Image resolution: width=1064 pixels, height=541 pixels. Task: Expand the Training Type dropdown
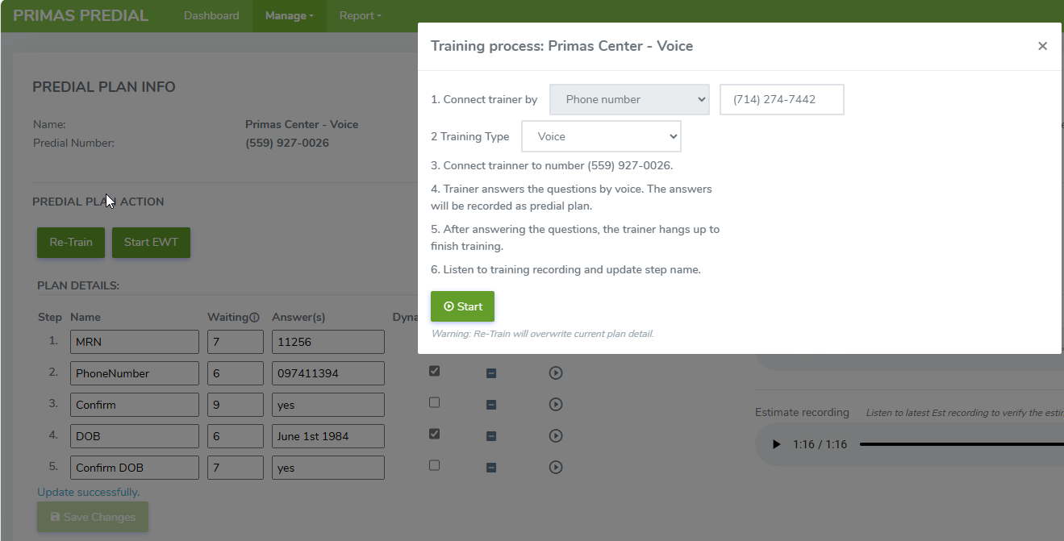[x=601, y=137]
